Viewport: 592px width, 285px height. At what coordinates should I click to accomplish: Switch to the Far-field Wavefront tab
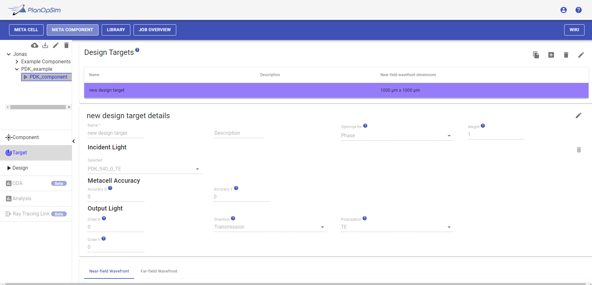click(159, 271)
